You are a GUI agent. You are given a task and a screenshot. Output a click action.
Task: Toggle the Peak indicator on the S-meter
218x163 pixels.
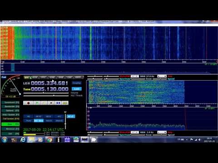4,77
